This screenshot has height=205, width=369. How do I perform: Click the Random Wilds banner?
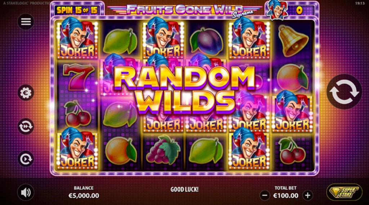click(x=184, y=89)
